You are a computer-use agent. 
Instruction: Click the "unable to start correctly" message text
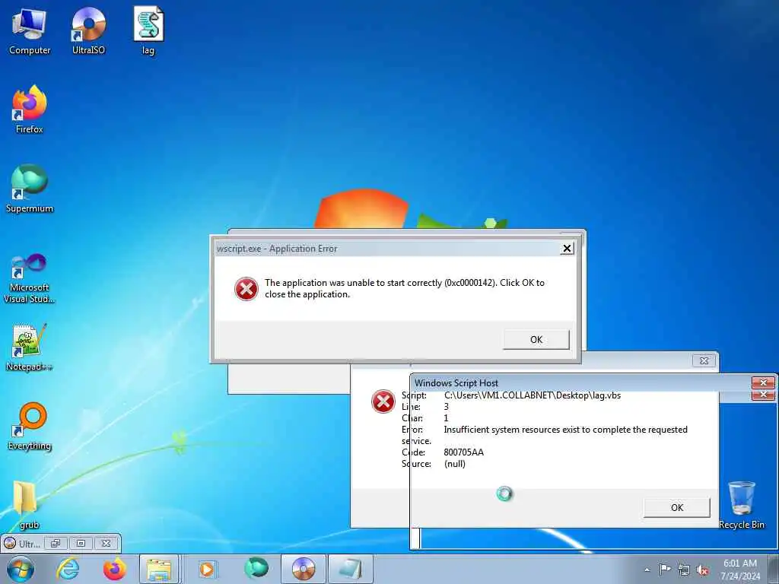[405, 288]
